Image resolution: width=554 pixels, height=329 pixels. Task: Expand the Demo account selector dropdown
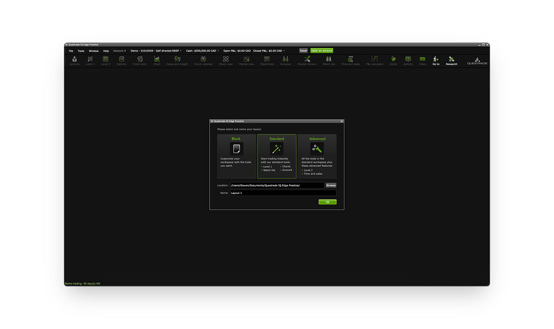pyautogui.click(x=156, y=51)
